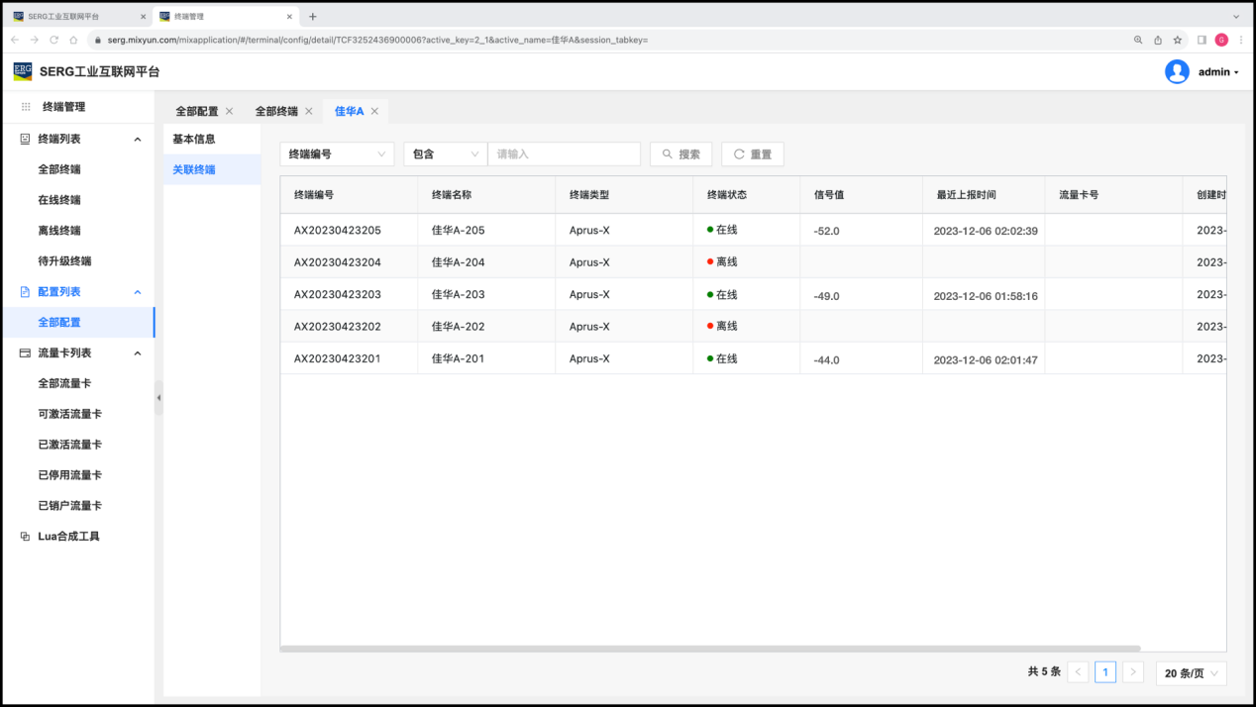Image resolution: width=1256 pixels, height=707 pixels.
Task: Click the sidebar collapse arrow handle
Action: tap(158, 398)
